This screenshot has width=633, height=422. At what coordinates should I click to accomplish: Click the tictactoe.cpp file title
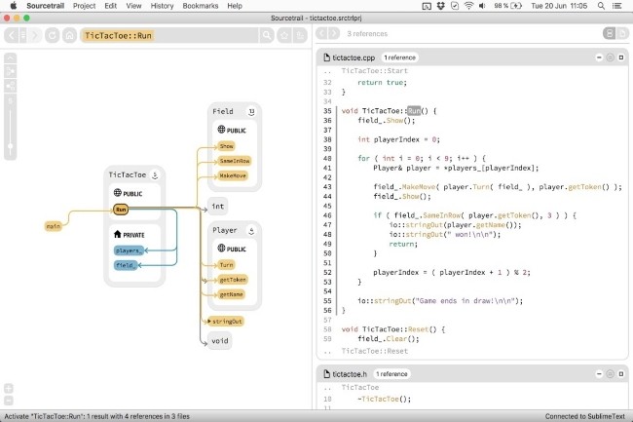pyautogui.click(x=354, y=58)
